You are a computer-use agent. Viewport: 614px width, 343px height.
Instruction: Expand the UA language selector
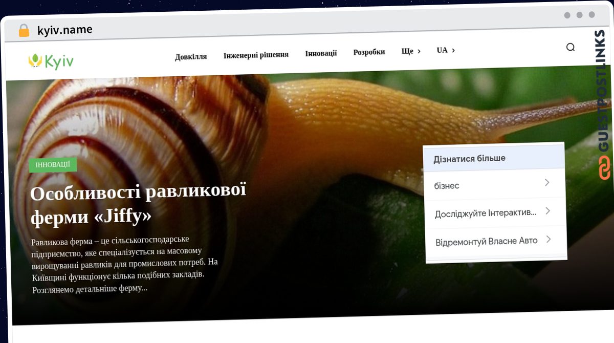pos(446,50)
